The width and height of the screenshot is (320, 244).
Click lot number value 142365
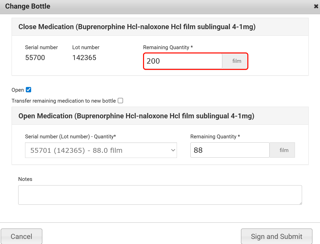tap(84, 58)
